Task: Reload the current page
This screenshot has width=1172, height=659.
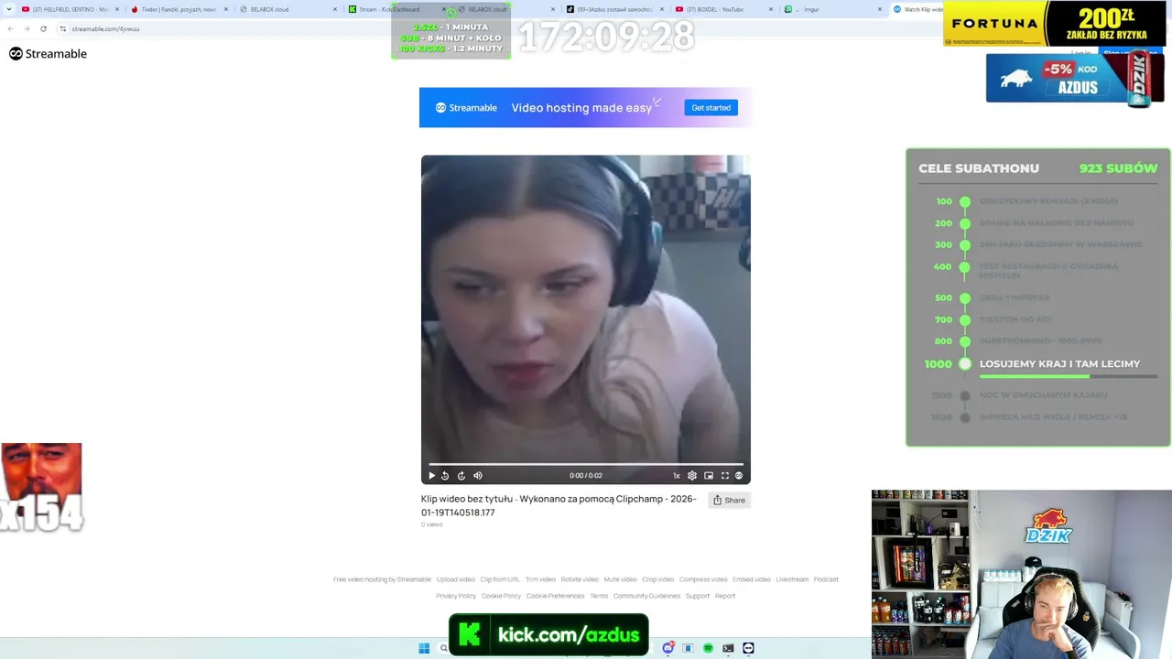Action: tap(43, 28)
